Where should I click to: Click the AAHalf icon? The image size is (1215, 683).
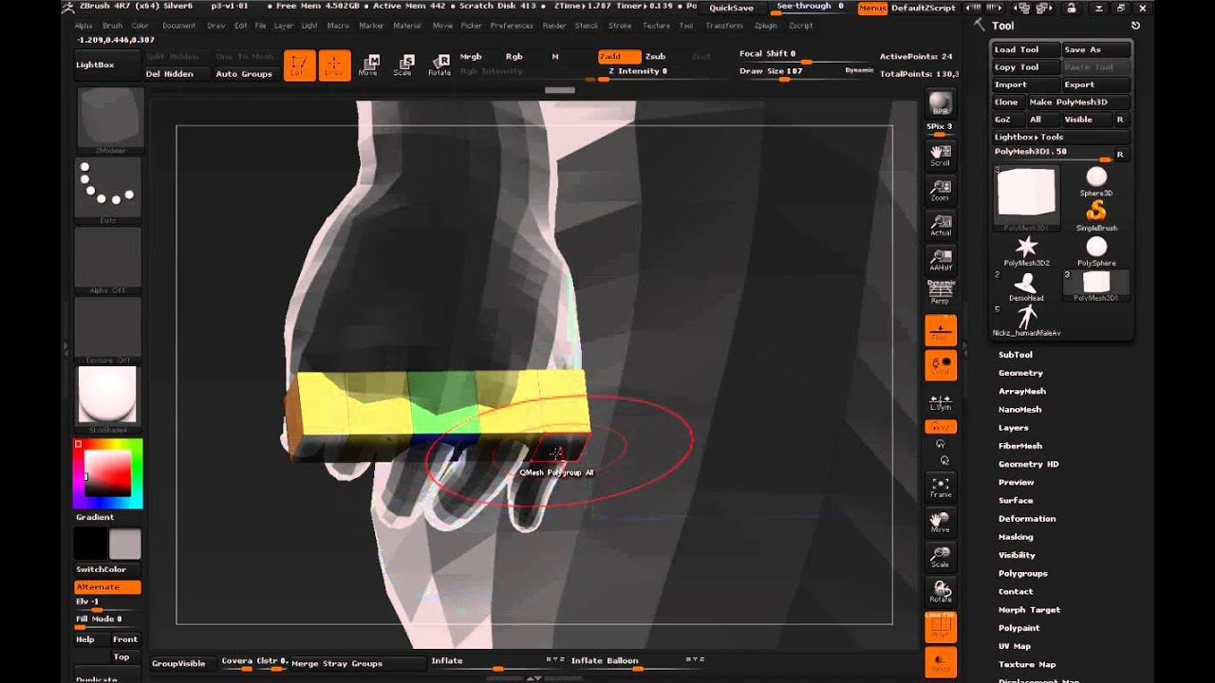point(941,260)
